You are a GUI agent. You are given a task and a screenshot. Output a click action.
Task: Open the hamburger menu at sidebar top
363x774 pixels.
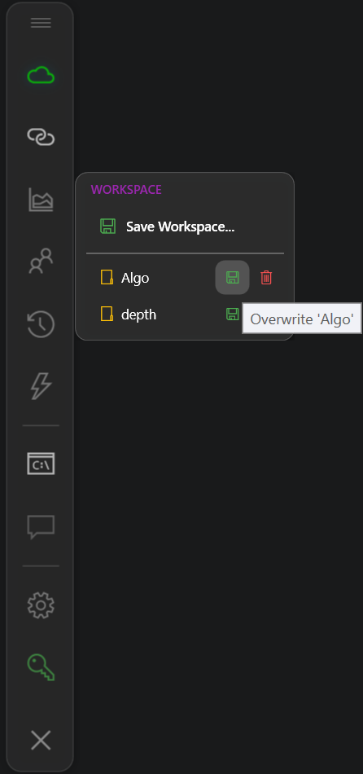pyautogui.click(x=41, y=23)
